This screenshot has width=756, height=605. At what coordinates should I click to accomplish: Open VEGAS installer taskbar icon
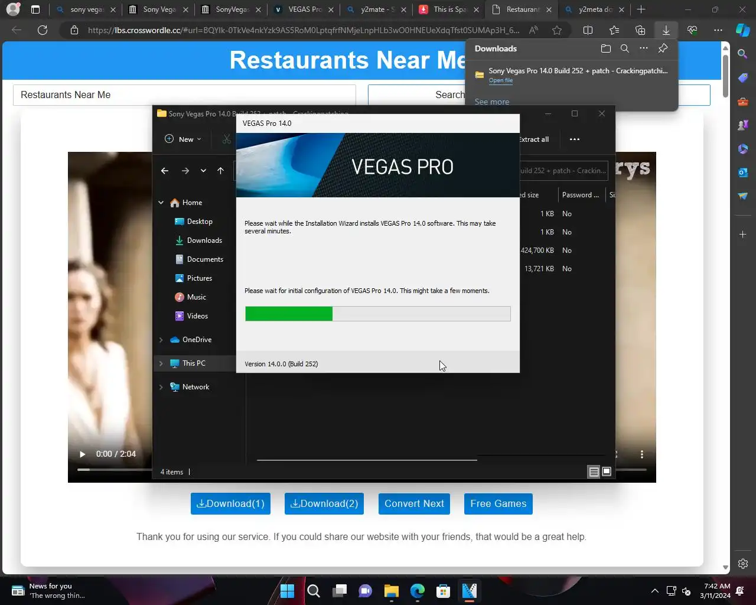click(x=470, y=591)
